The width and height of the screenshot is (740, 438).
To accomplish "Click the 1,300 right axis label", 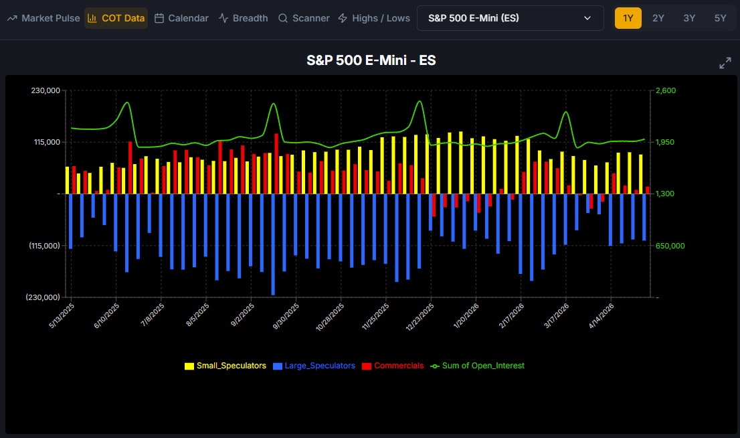I will coord(665,194).
